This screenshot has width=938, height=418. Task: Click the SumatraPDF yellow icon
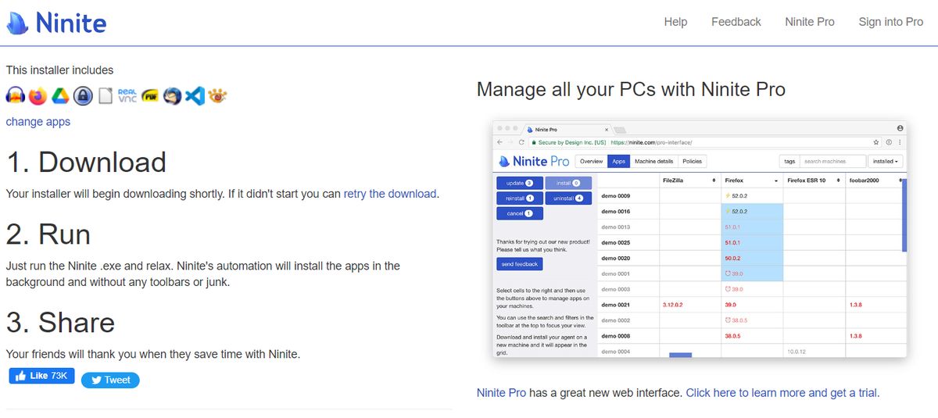tap(150, 96)
